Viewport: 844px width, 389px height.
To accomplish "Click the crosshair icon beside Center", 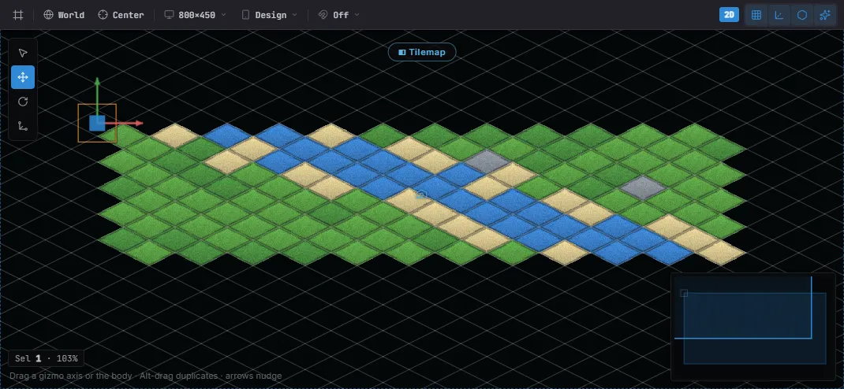I will coord(103,15).
